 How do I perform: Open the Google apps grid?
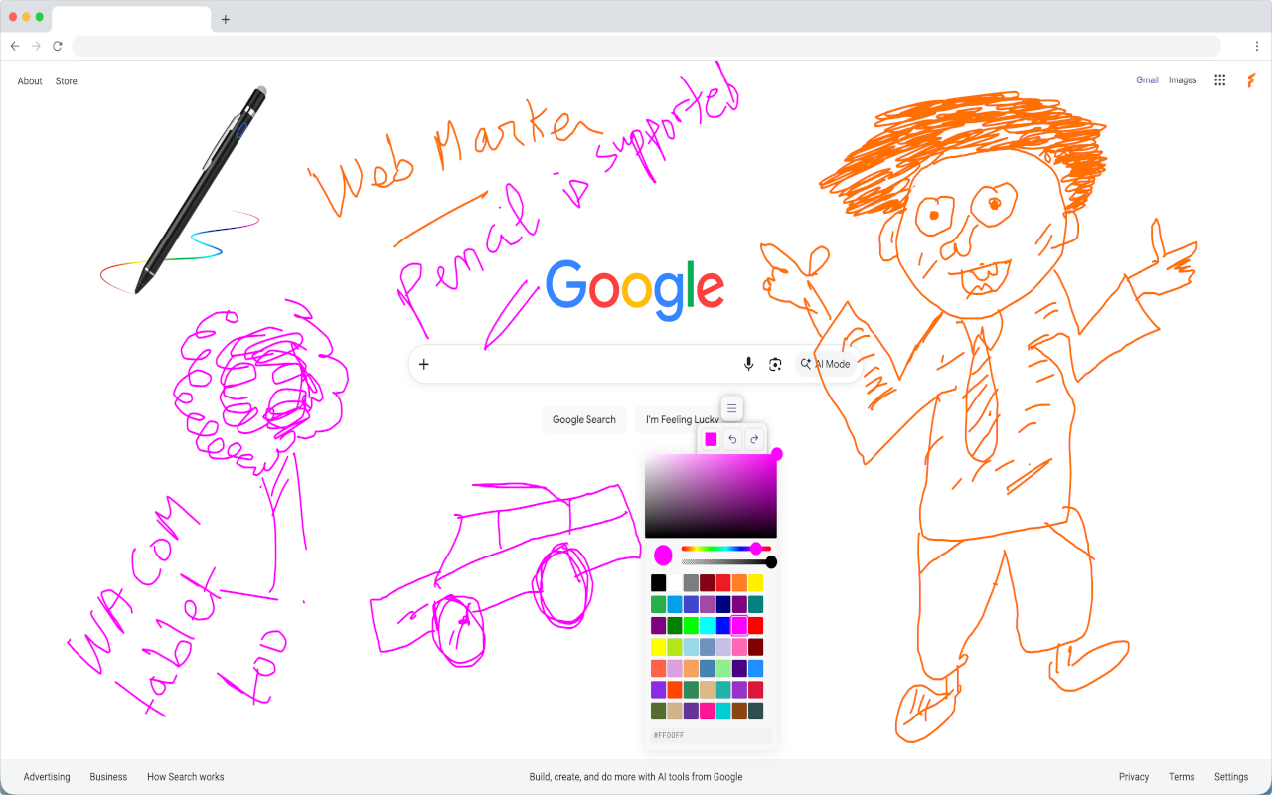[x=1220, y=80]
